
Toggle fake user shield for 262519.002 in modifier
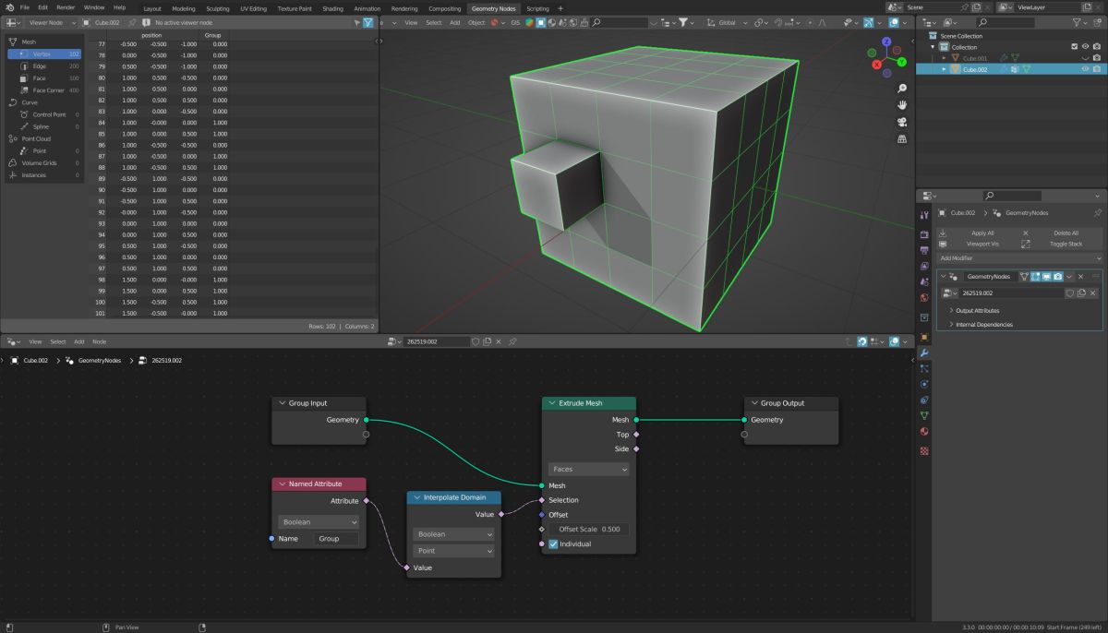point(1070,293)
